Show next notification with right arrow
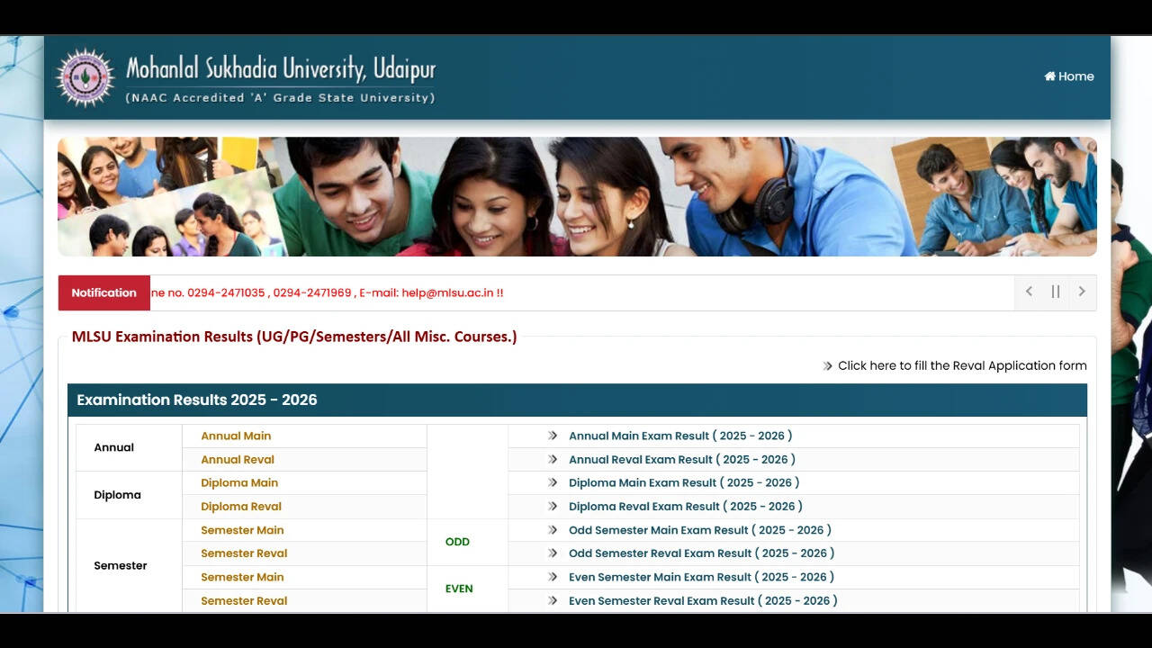Screen dimensions: 1152x648 1082,292
